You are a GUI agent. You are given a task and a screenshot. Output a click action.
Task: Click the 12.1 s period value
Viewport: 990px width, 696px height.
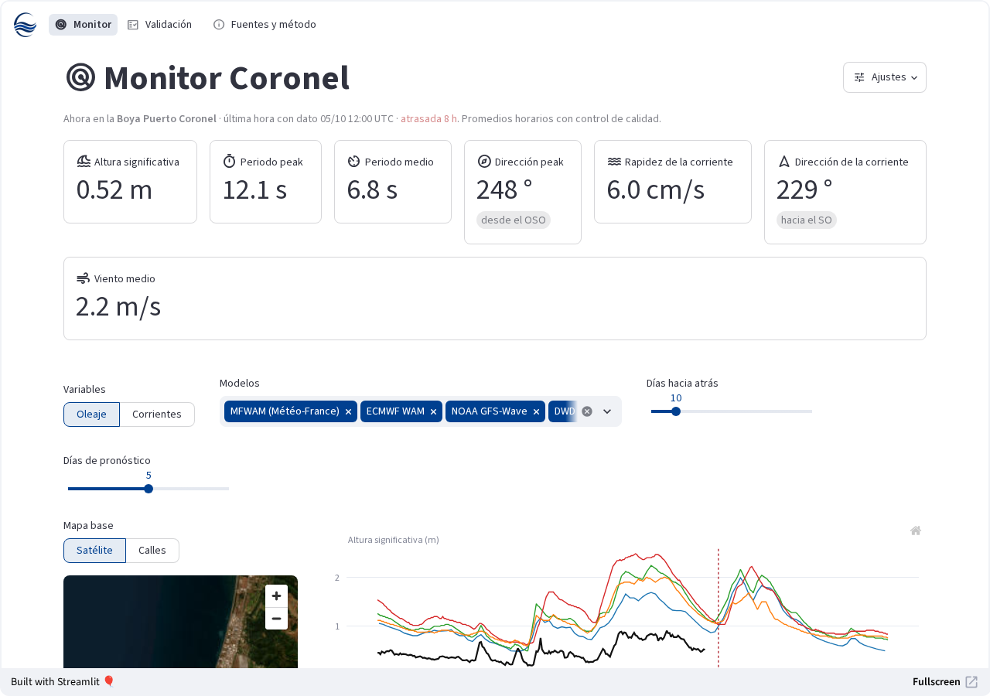255,190
